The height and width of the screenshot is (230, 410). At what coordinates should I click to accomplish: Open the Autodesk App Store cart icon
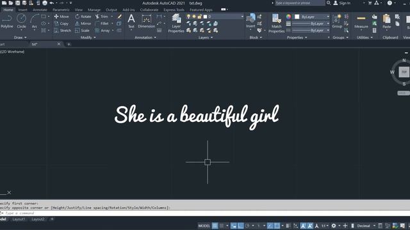pyautogui.click(x=370, y=3)
